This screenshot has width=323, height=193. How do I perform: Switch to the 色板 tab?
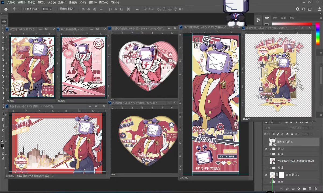[x=275, y=18]
